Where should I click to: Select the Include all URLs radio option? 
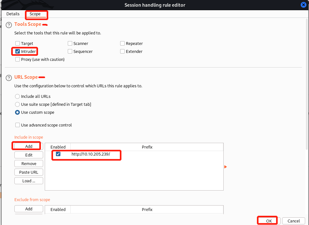[x=18, y=96]
